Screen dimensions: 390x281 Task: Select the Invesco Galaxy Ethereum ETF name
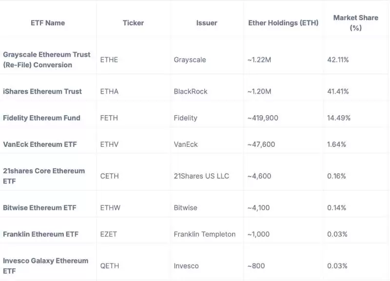45,266
